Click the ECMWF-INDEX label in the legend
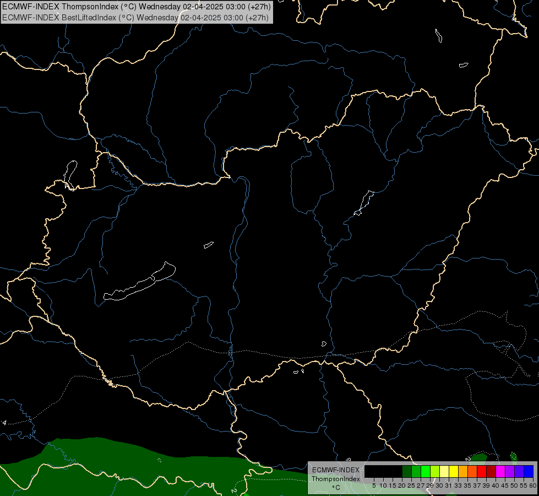Screen dimensions: 539x496 (335, 470)
